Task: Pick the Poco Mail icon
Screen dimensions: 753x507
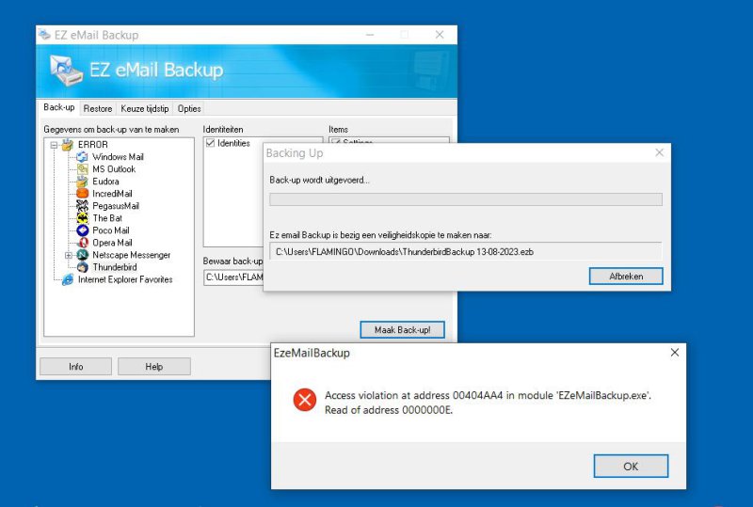Action: click(x=83, y=230)
